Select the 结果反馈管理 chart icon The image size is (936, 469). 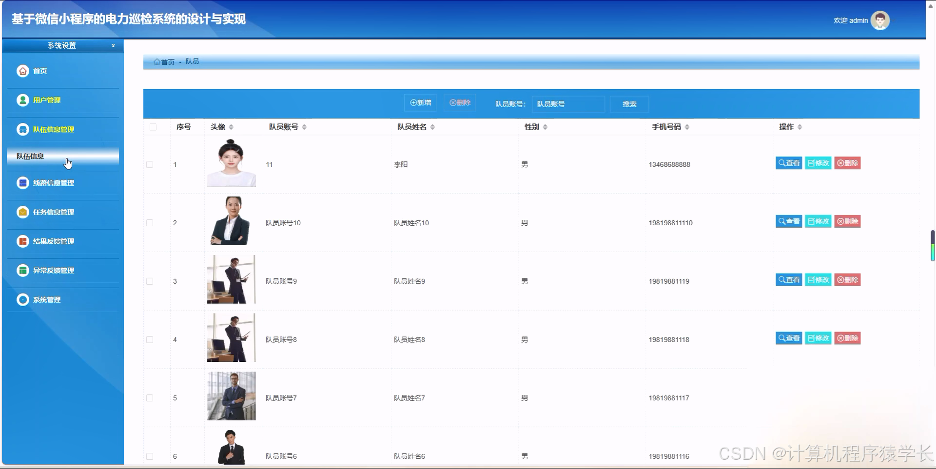point(23,241)
